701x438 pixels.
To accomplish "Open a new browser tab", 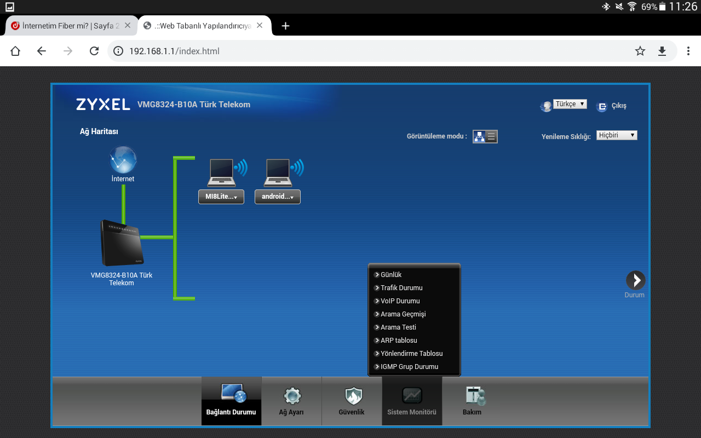I will [x=285, y=26].
